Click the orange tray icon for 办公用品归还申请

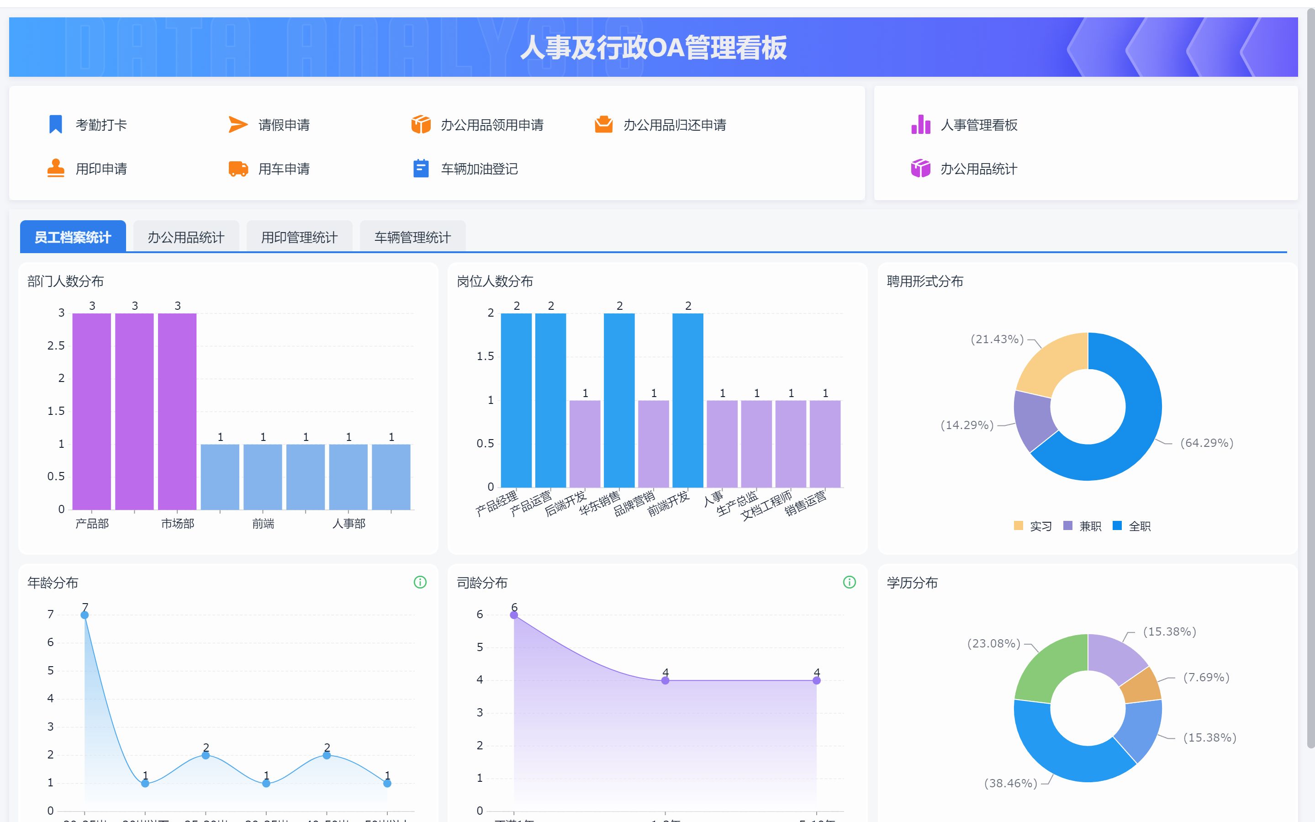(603, 124)
